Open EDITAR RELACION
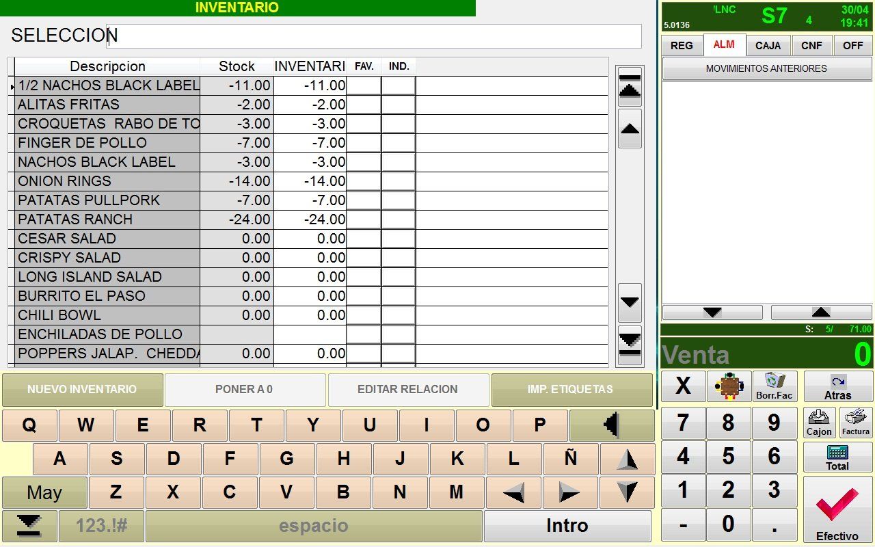Viewport: 875px width, 547px height. [408, 390]
